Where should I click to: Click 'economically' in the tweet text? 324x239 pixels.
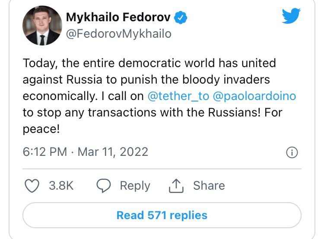[x=58, y=96]
